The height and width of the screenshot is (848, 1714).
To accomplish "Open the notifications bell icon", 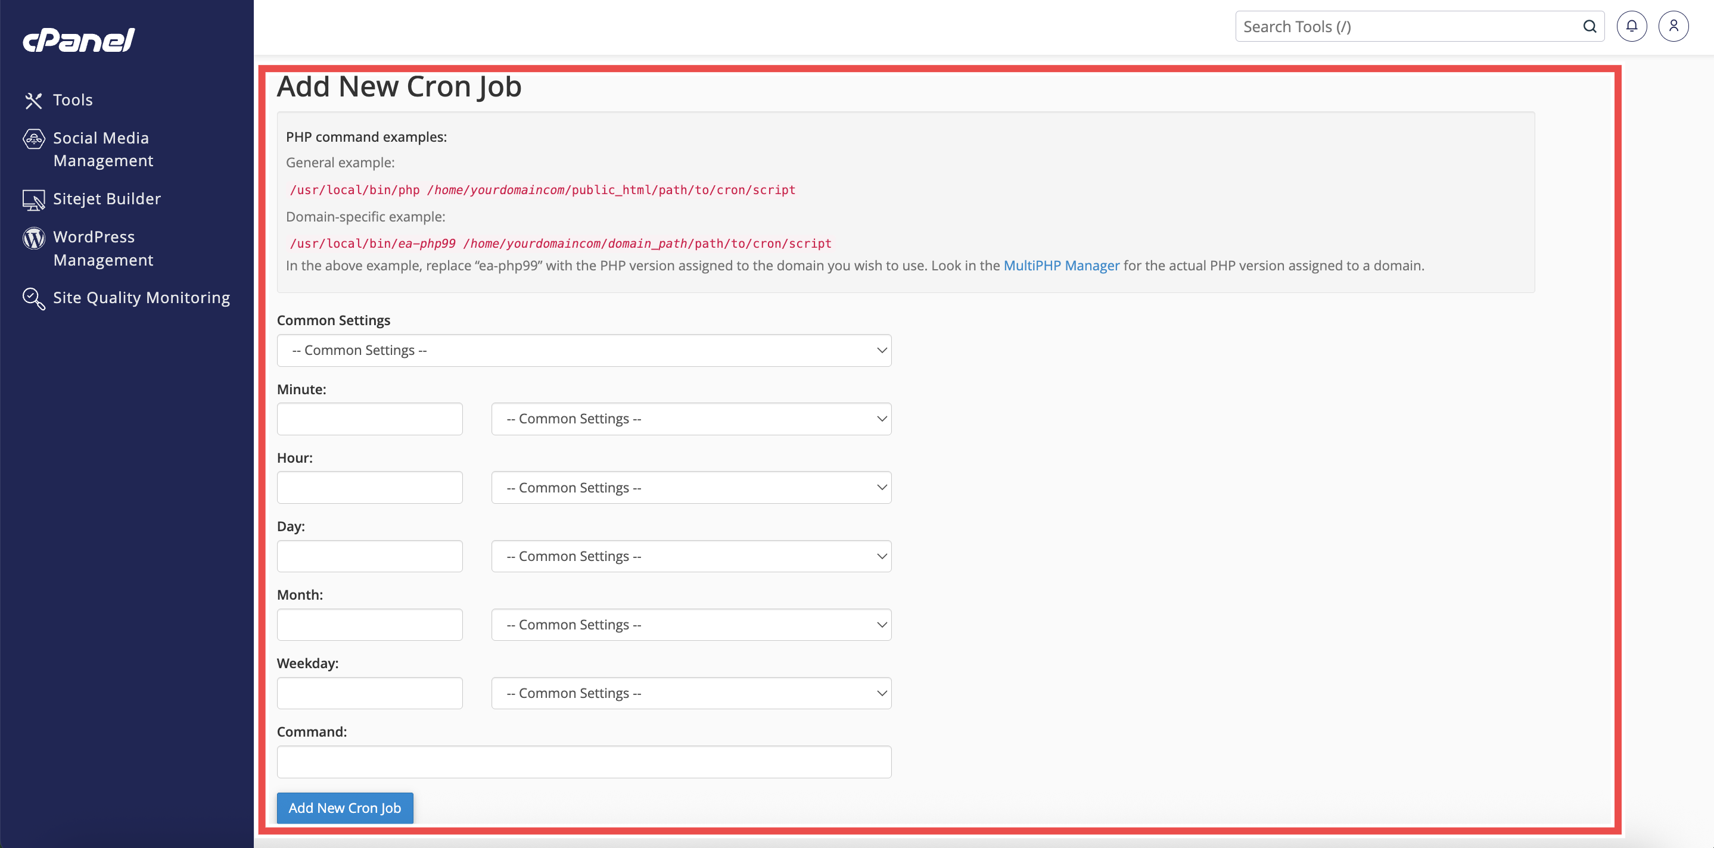I will point(1631,27).
